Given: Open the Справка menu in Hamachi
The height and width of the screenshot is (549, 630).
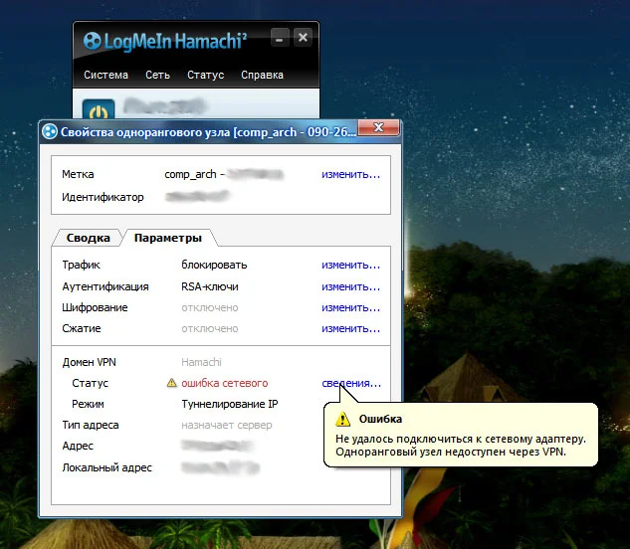Looking at the screenshot, I should point(262,76).
